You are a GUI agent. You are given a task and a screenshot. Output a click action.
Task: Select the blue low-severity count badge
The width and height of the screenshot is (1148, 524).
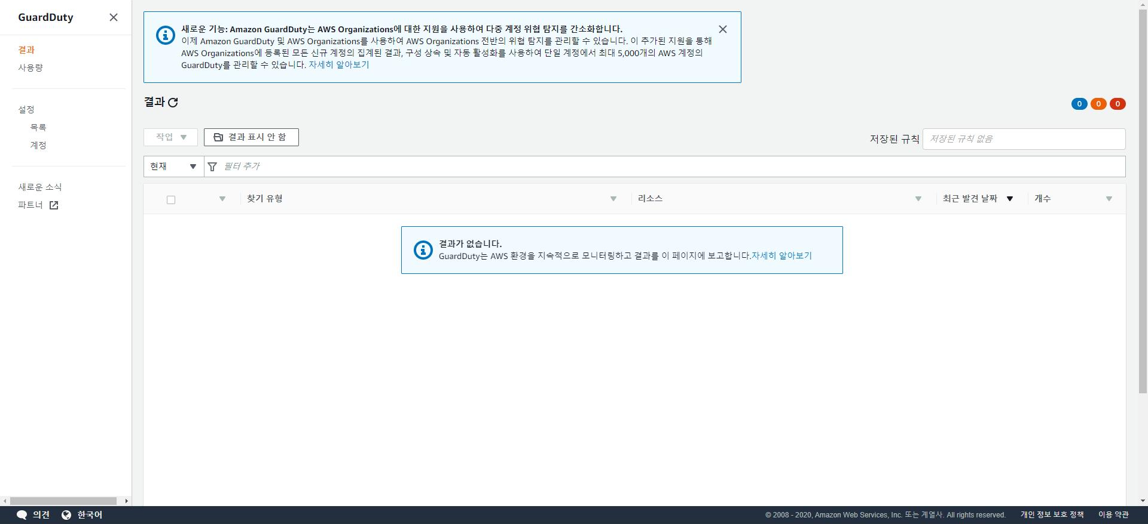[1079, 104]
